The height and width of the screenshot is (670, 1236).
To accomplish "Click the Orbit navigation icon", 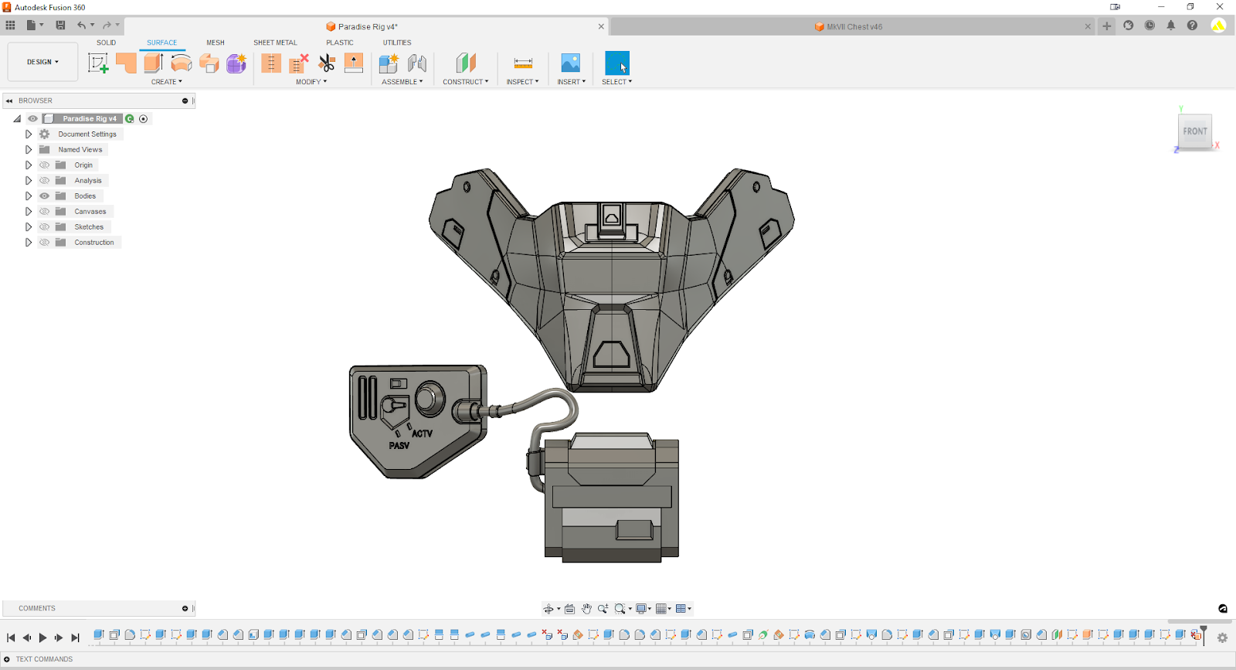I will click(548, 609).
